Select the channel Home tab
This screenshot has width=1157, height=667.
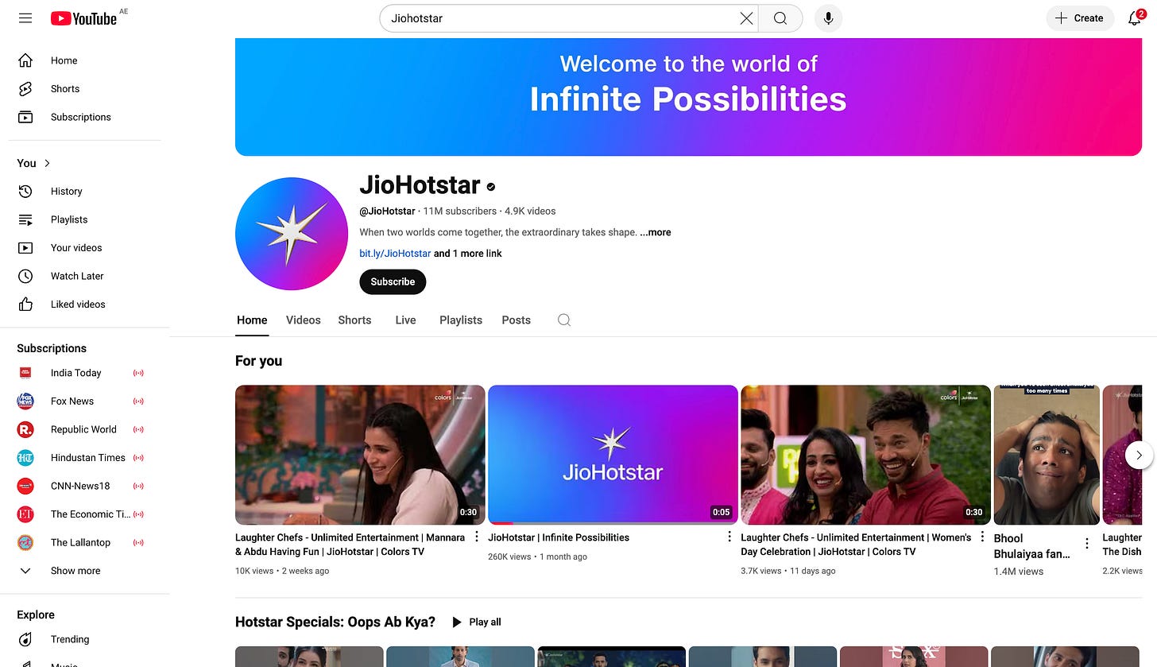[252, 320]
